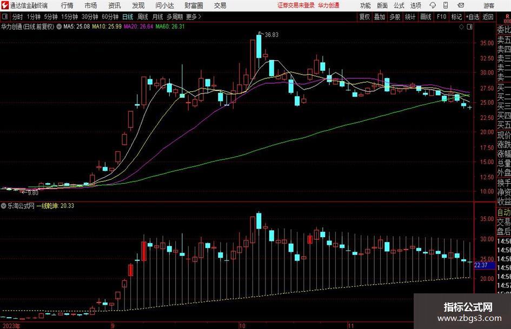Open the 行情 menu
This screenshot has width=511, height=329.
click(67, 5)
